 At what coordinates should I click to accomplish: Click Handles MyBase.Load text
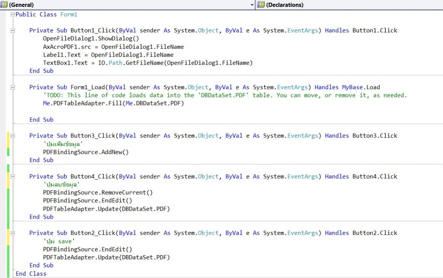(347, 88)
